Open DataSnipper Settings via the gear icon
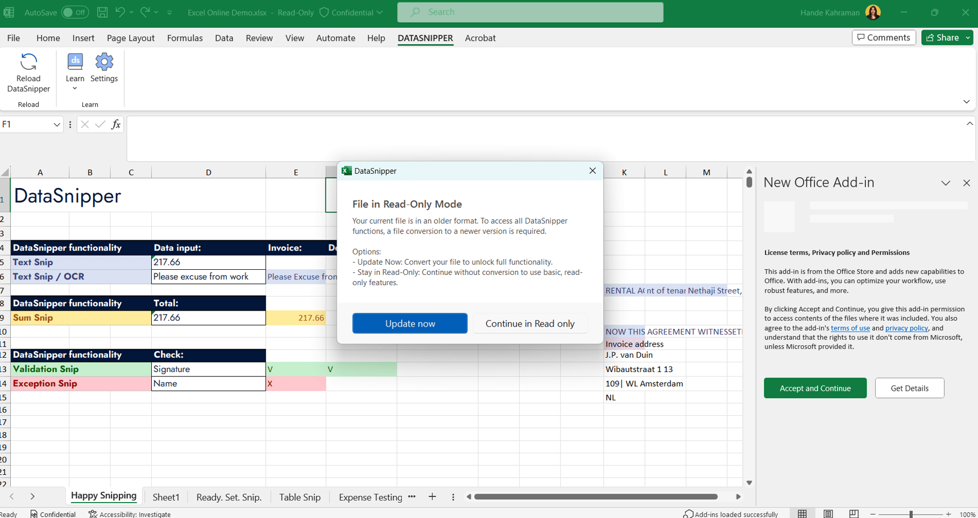This screenshot has height=518, width=978. [x=104, y=62]
